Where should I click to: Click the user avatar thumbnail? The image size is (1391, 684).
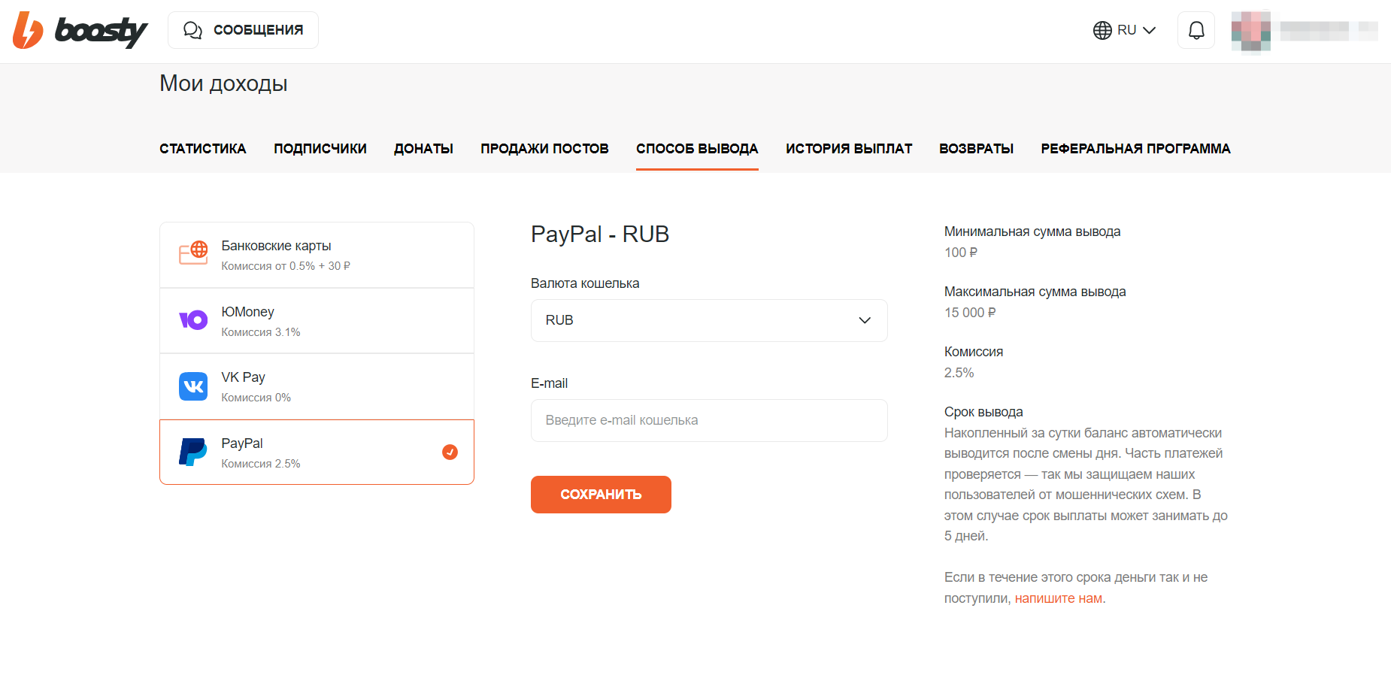click(x=1250, y=31)
